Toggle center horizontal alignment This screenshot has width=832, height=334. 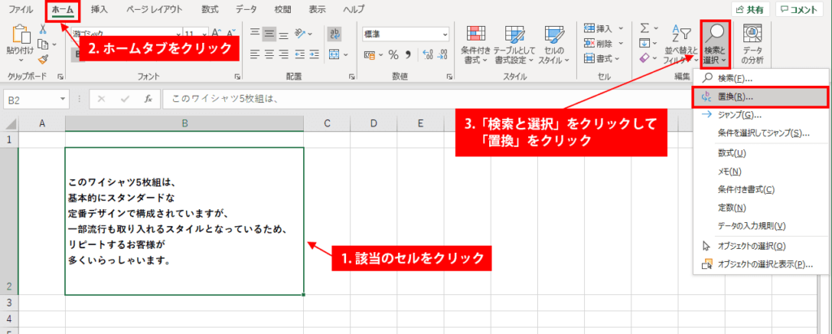point(270,54)
